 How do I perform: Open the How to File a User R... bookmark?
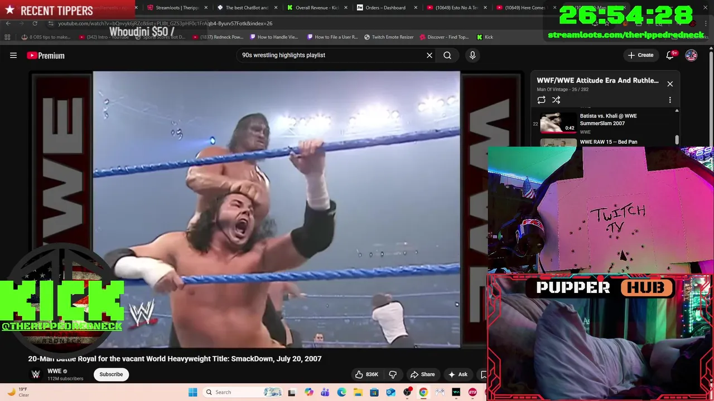point(332,37)
